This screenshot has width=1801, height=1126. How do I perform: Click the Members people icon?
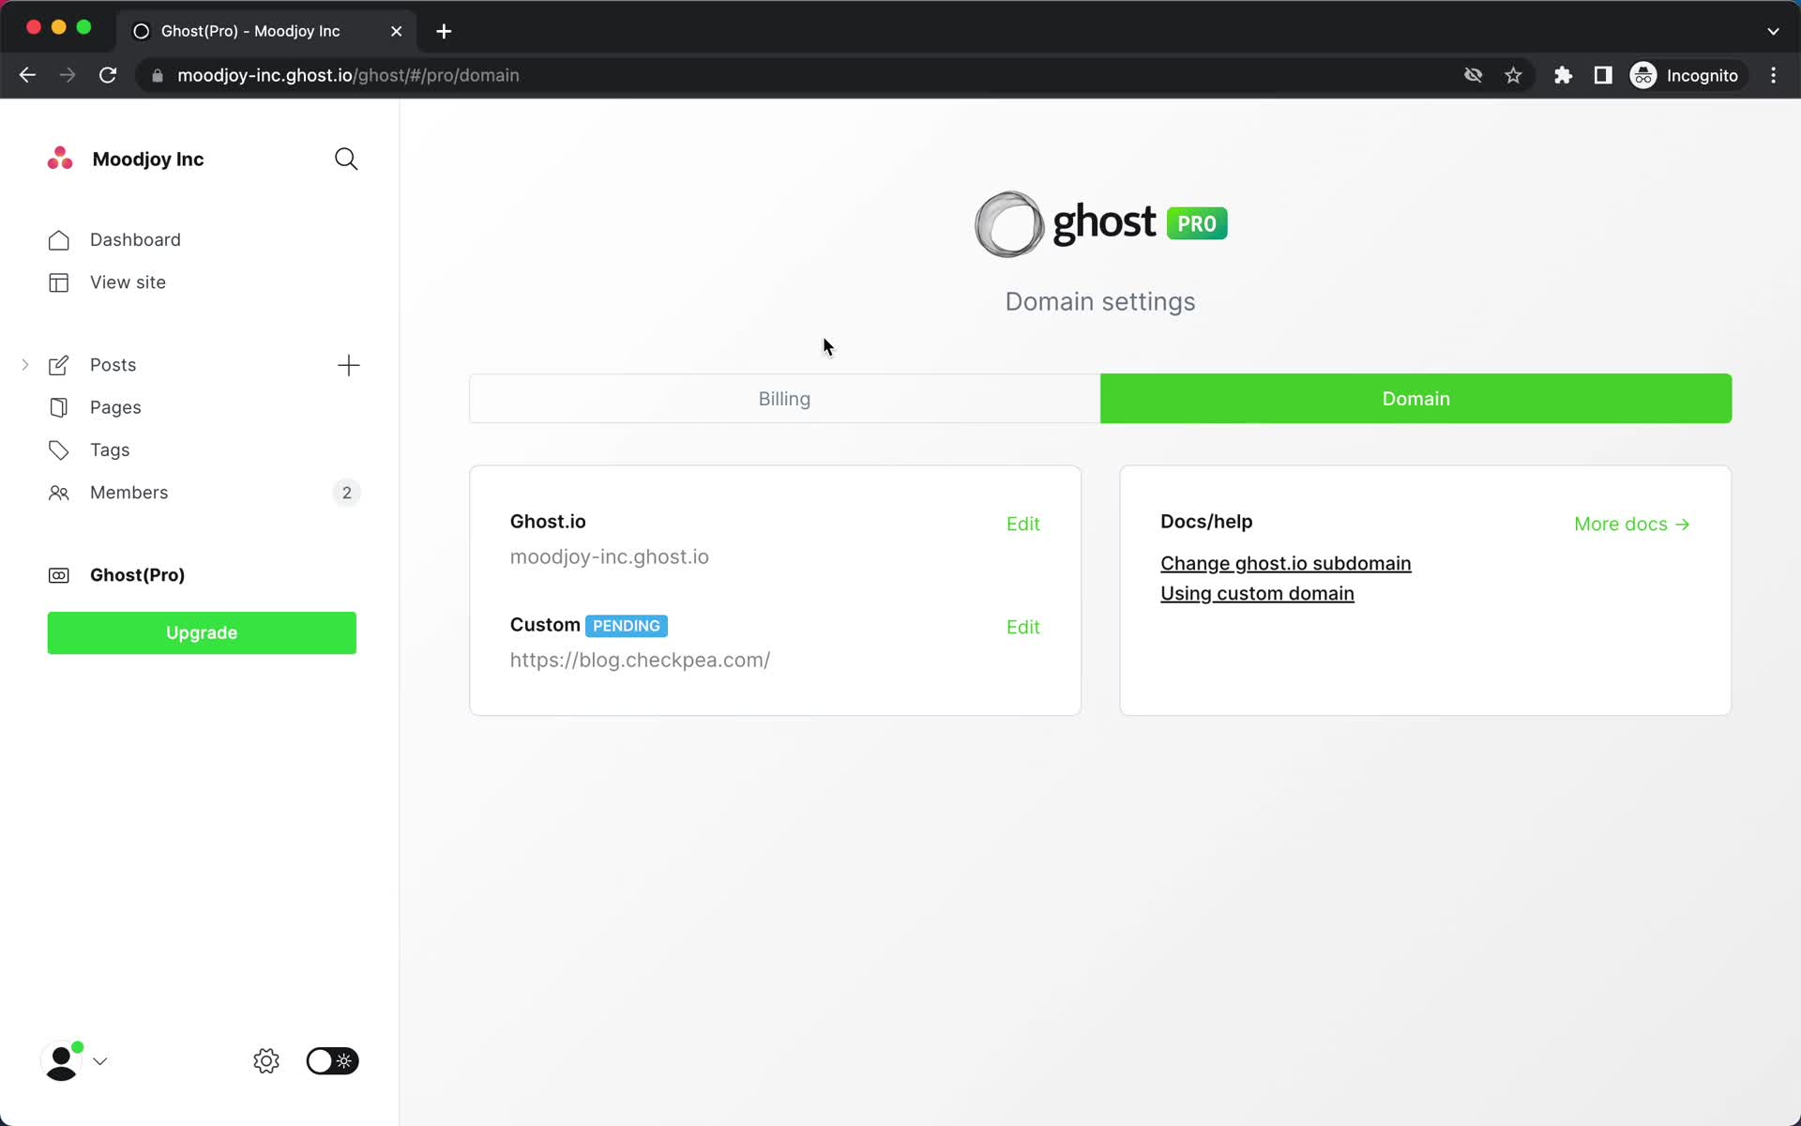pyautogui.click(x=58, y=493)
